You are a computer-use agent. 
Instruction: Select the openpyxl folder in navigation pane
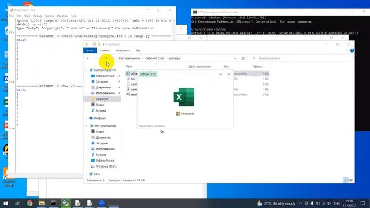102,99
